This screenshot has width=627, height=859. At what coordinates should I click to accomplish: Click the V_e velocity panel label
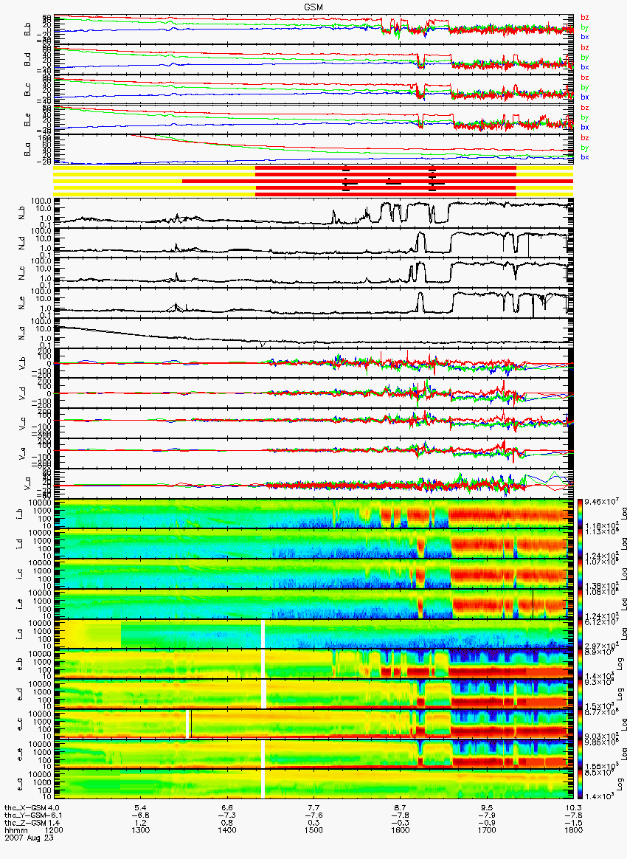tap(22, 454)
